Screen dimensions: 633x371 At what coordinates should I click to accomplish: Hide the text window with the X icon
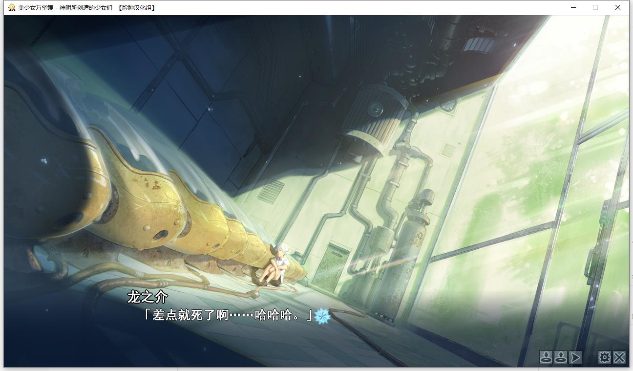(x=619, y=357)
